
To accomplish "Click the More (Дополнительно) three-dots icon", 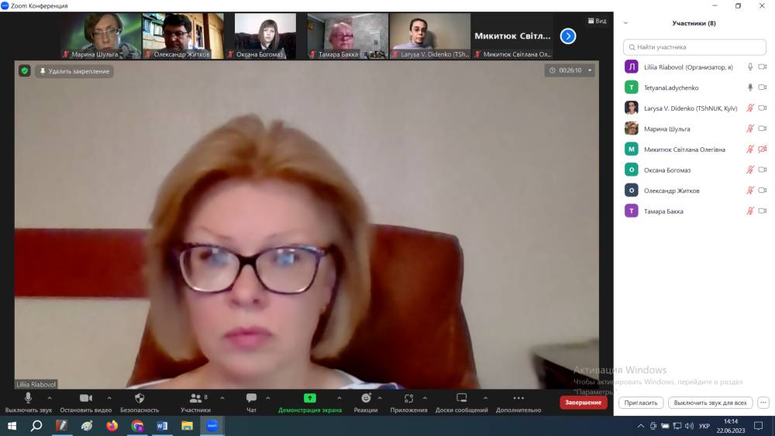I will [518, 398].
